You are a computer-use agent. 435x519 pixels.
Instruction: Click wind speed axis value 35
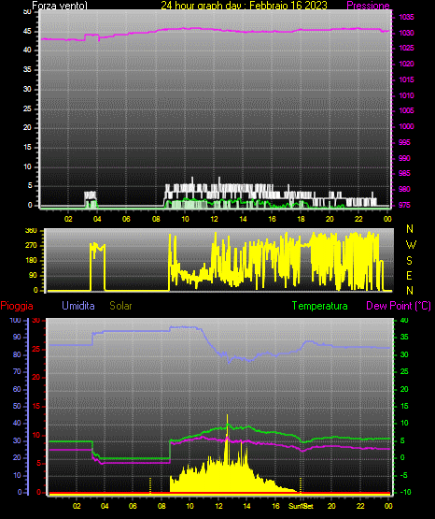coord(27,69)
